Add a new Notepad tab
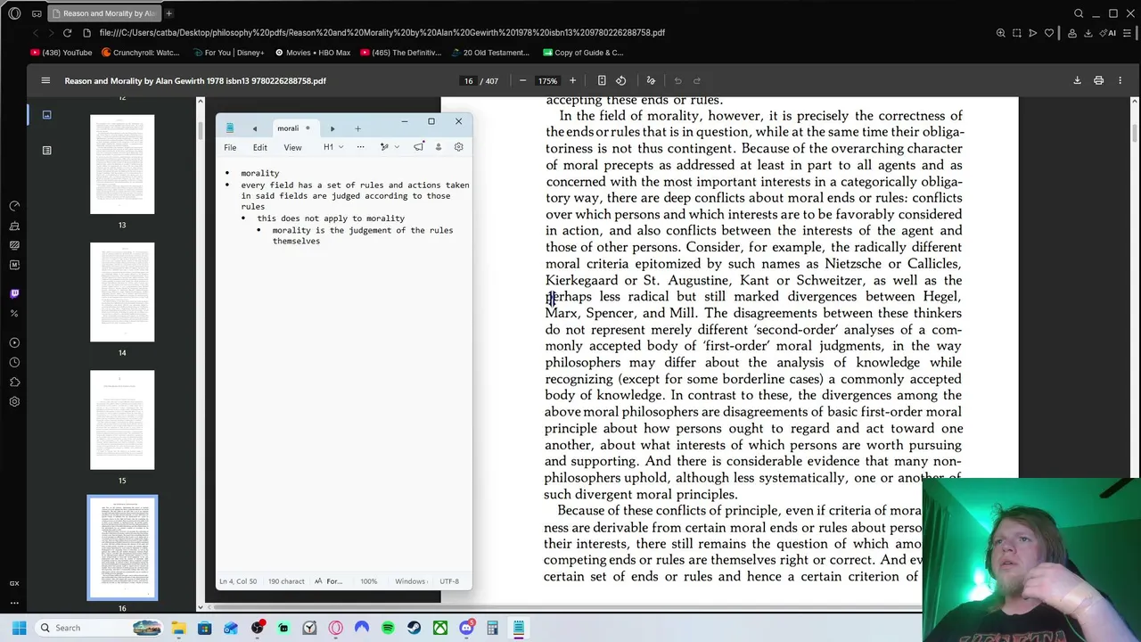This screenshot has height=642, width=1141. pyautogui.click(x=357, y=128)
